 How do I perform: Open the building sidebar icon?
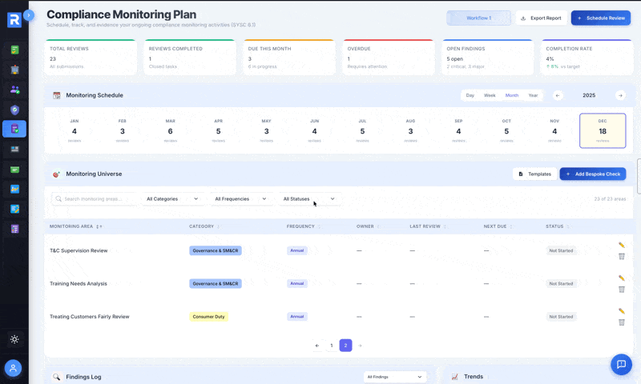14,70
